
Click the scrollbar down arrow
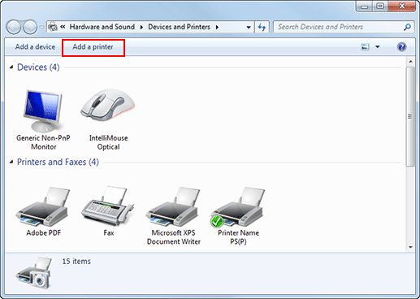tap(410, 247)
